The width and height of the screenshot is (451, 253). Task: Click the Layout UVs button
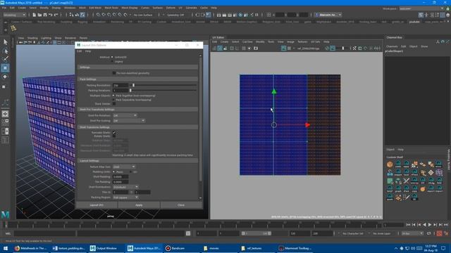(97, 205)
